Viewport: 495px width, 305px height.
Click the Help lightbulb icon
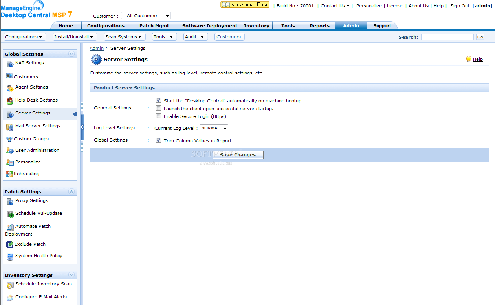[469, 59]
